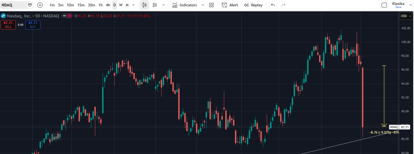414x154 pixels.
Task: Select the candlestick chart style icon
Action: (x=144, y=5)
